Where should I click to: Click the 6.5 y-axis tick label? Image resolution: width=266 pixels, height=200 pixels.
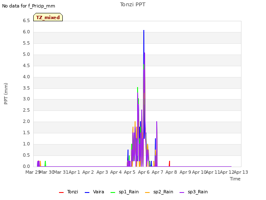[26, 21]
